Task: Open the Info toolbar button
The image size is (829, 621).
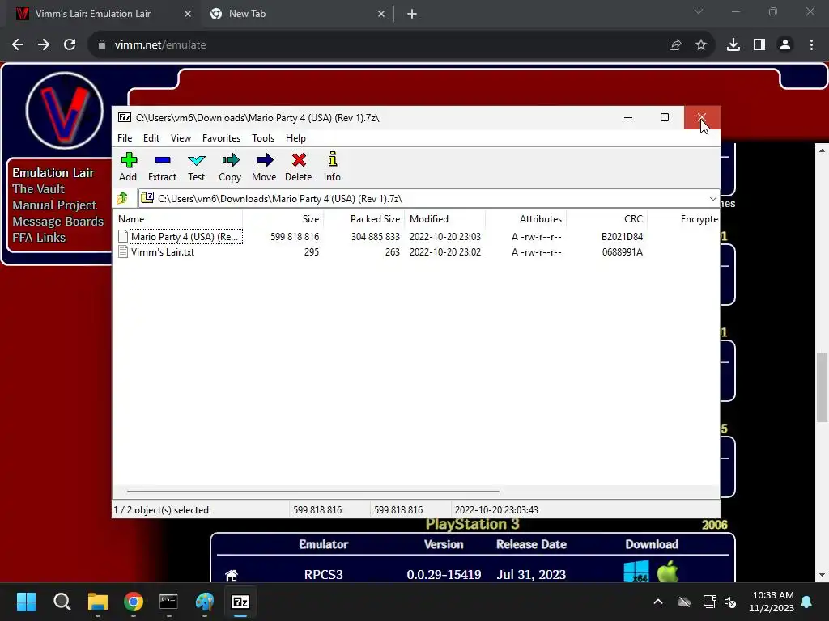Action: (332, 167)
